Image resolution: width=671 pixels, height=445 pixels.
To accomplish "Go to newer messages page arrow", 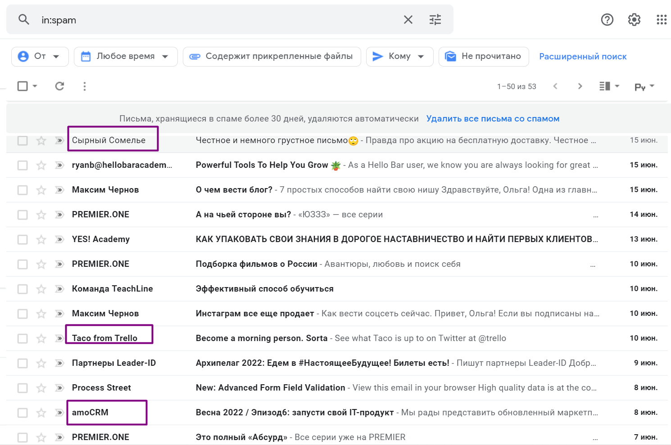I will (x=555, y=86).
